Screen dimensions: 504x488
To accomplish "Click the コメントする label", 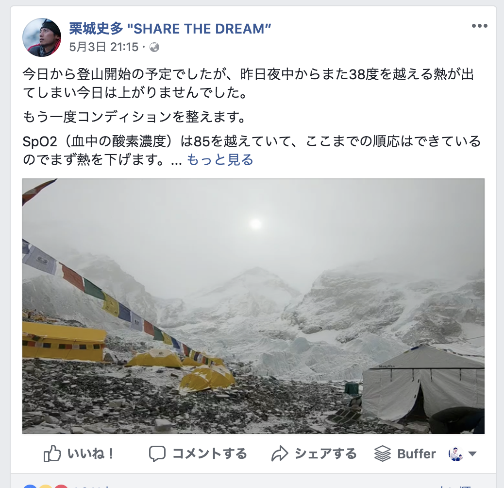I will (x=210, y=454).
